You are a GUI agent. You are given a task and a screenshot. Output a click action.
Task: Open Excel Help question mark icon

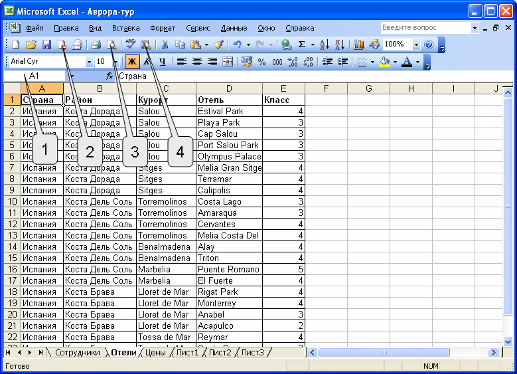[x=429, y=45]
